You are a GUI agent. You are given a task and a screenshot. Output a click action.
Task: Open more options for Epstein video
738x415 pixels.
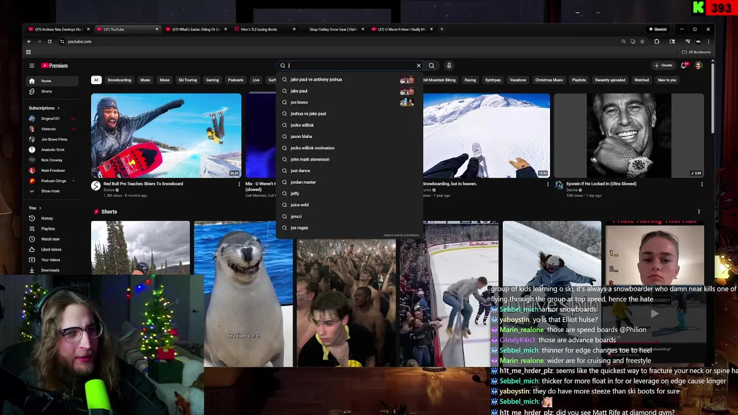(702, 184)
